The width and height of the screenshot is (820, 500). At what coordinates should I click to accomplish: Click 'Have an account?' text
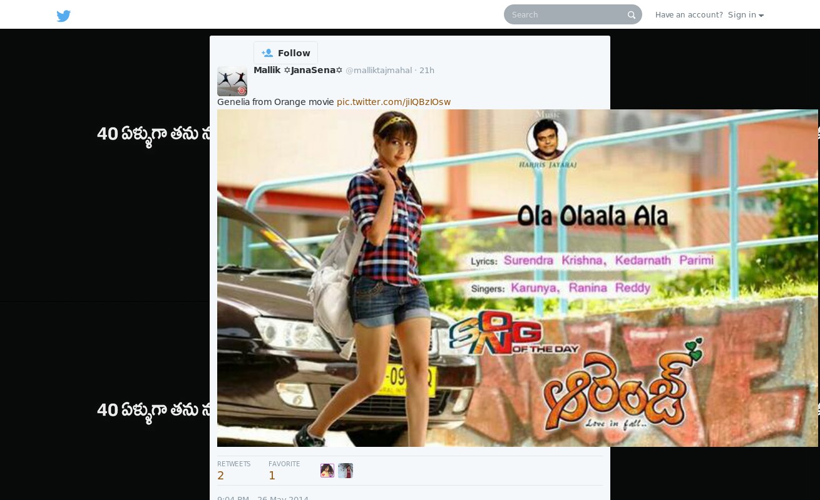click(x=689, y=15)
